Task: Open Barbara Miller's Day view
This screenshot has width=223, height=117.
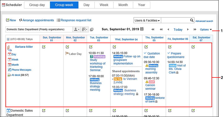Action: tap(12, 54)
